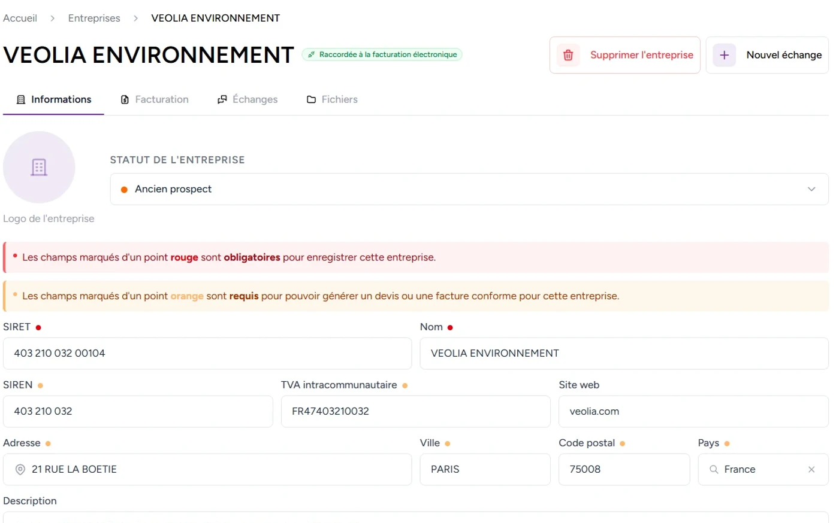Viewport: 839px width, 523px height.
Task: Expand the statut de l'entreprise chevron
Action: coord(811,189)
